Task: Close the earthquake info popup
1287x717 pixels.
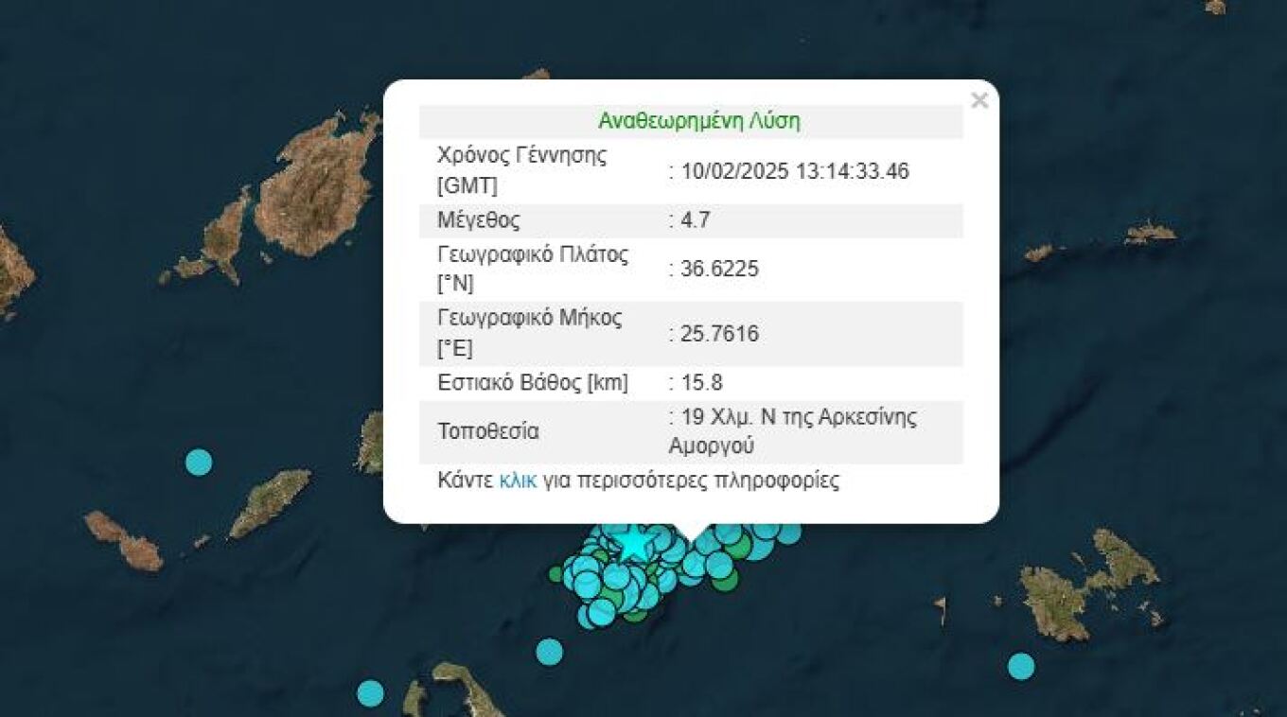Action: pyautogui.click(x=979, y=100)
